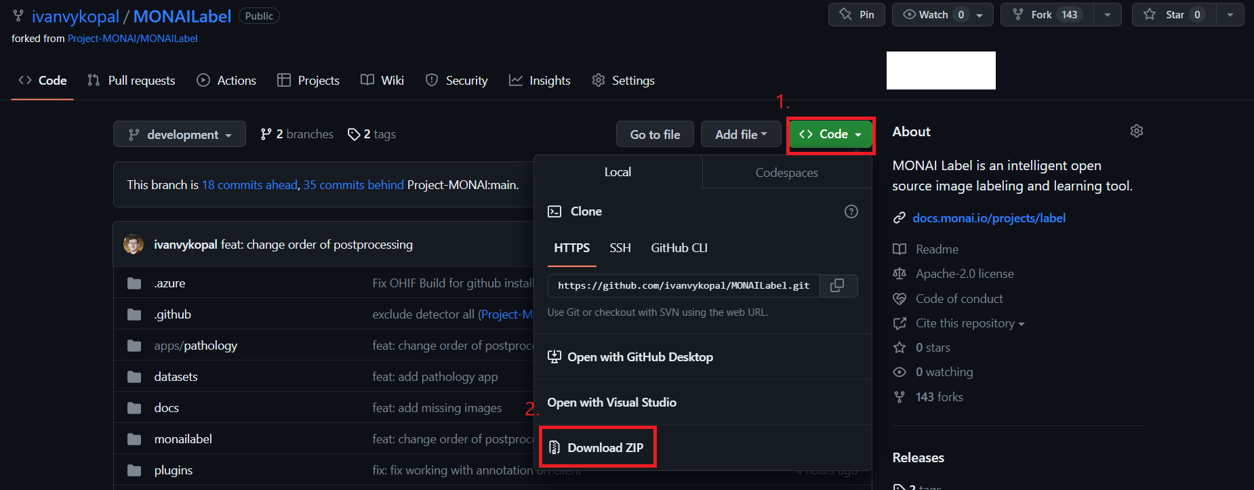Select the HTTPS clone option
This screenshot has height=490, width=1254.
572,248
